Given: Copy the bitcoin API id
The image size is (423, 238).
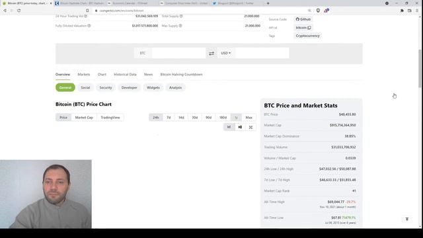Looking at the screenshot, I should (x=309, y=28).
